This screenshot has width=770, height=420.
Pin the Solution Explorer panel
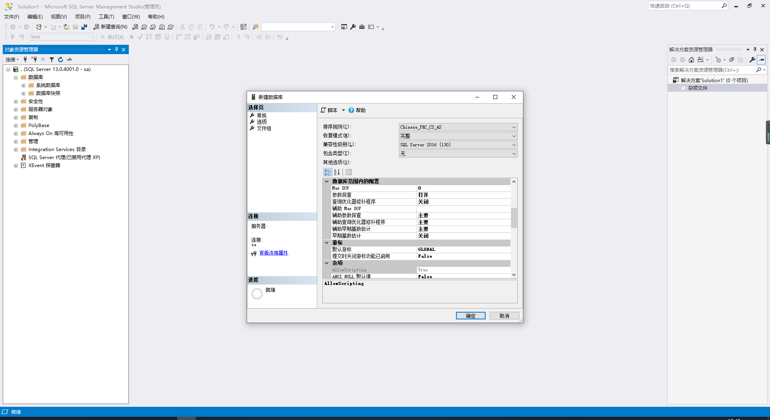755,49
